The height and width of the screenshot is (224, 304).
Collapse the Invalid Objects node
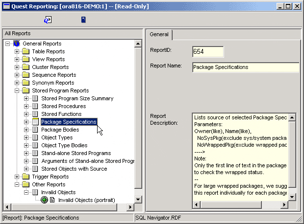pos(26,192)
